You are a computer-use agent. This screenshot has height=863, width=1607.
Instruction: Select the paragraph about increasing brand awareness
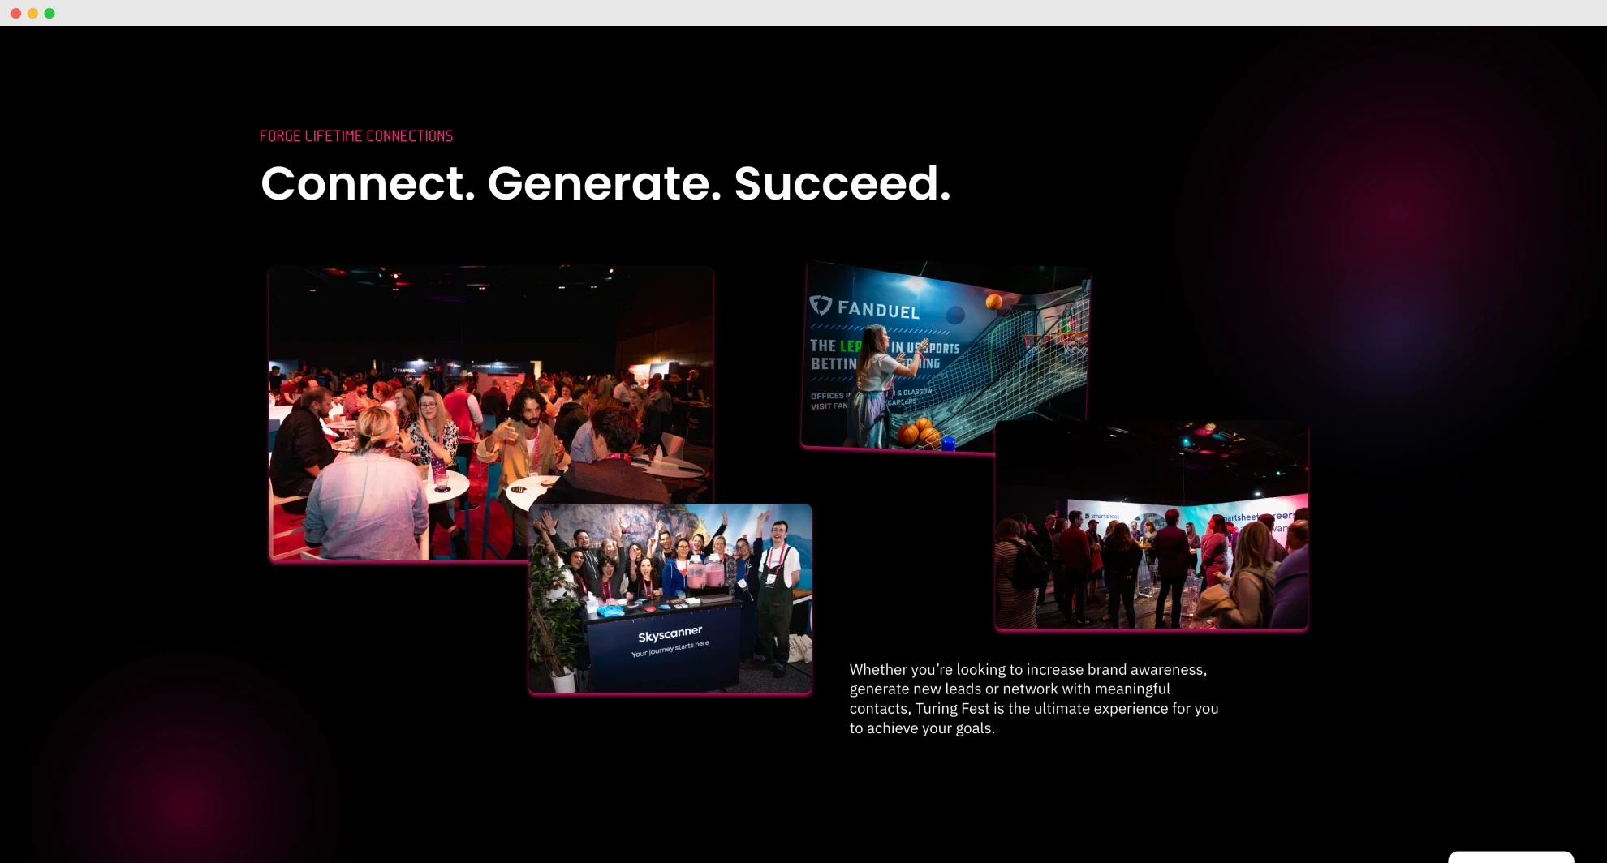click(1034, 698)
